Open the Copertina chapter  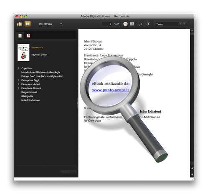(26, 68)
